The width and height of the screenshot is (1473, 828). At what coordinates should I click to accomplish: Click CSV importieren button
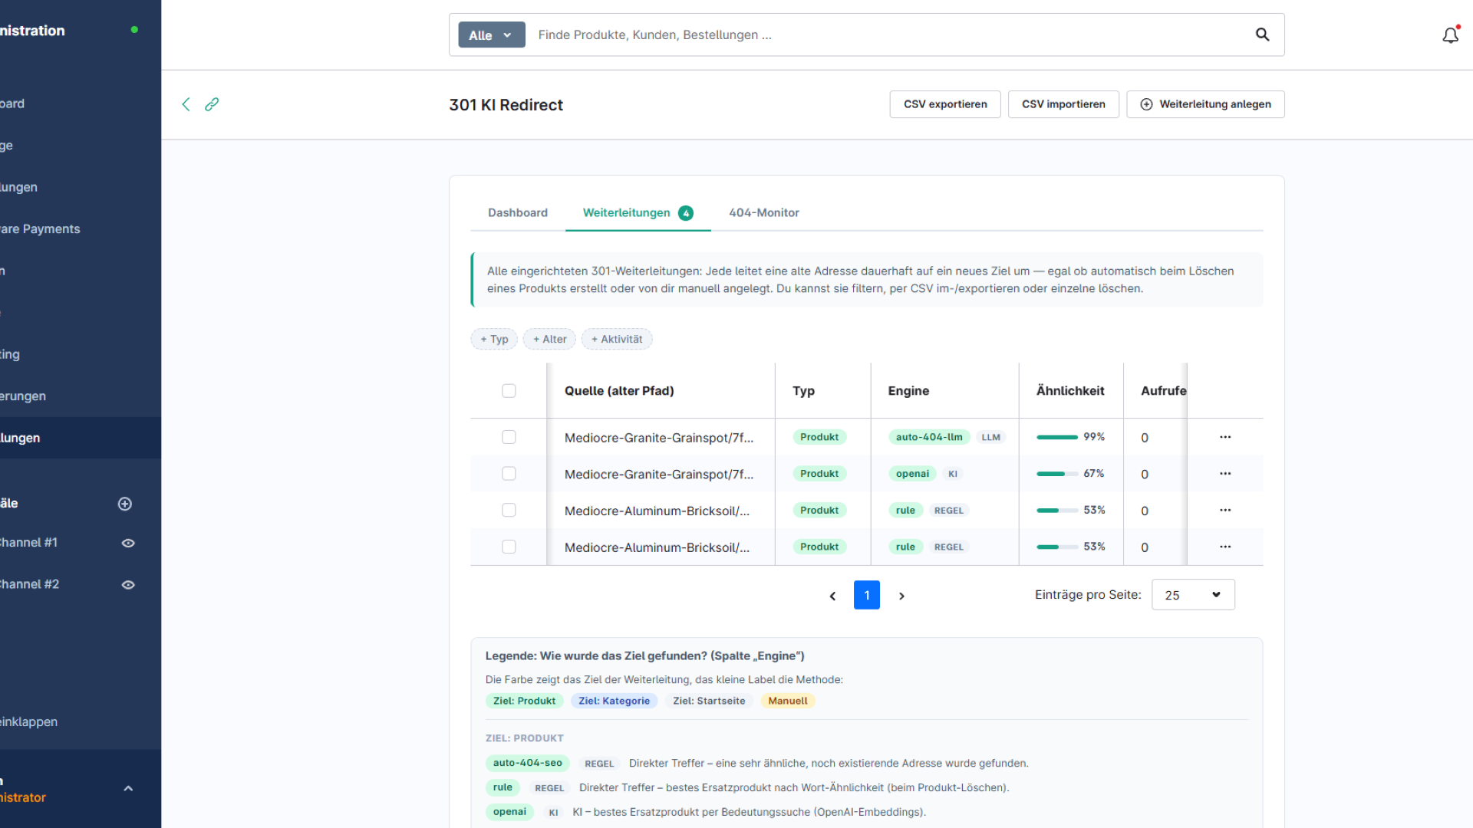1063,104
